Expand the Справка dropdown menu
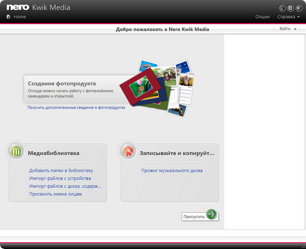Screen dimensions: 306x249 pos(289,17)
